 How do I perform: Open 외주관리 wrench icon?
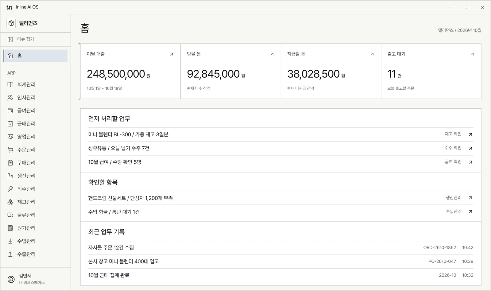click(x=10, y=189)
